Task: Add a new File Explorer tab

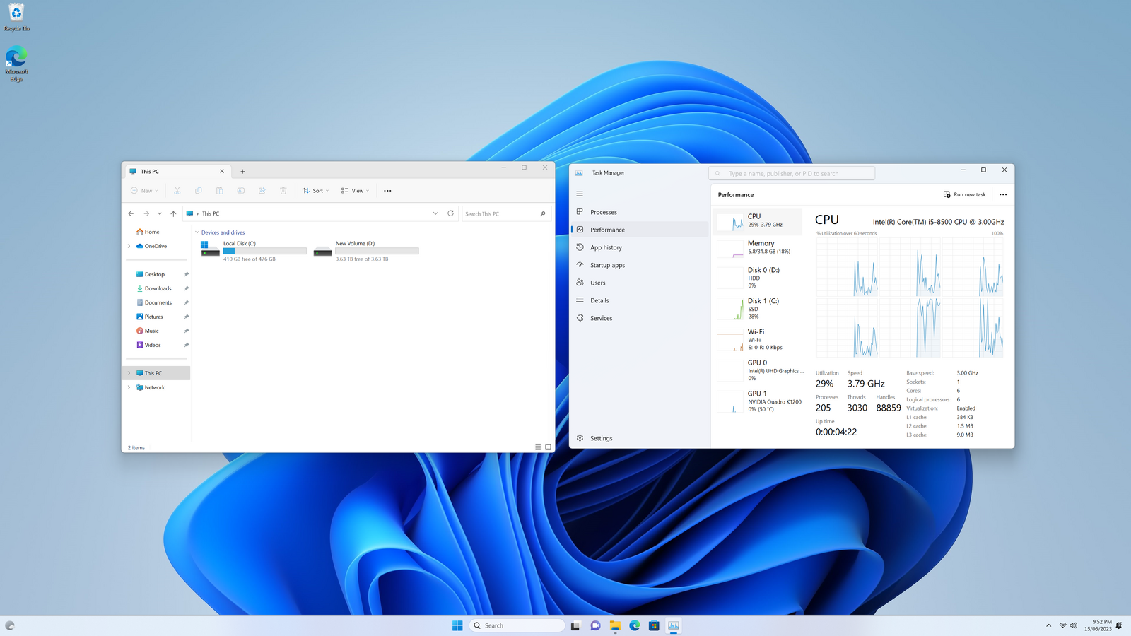Action: (242, 171)
